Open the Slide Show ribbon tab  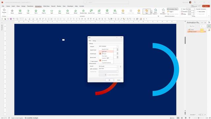point(46,6)
